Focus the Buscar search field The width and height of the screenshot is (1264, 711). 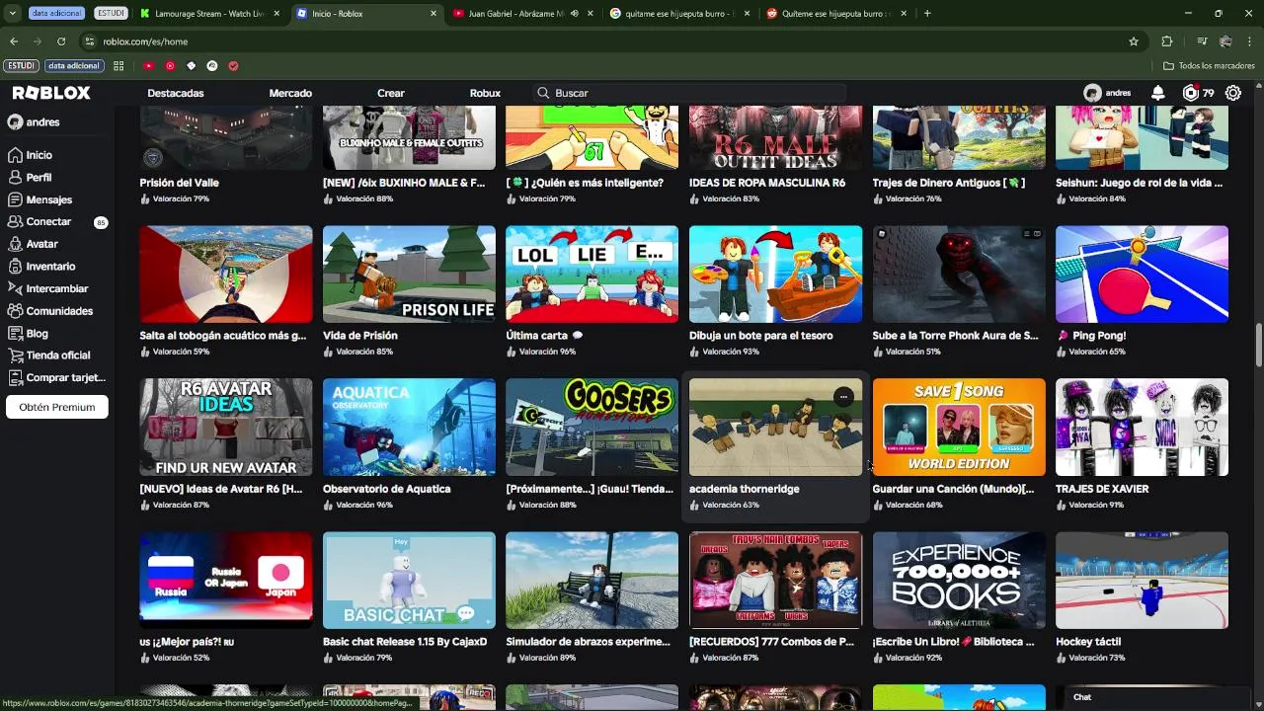pyautogui.click(x=689, y=93)
